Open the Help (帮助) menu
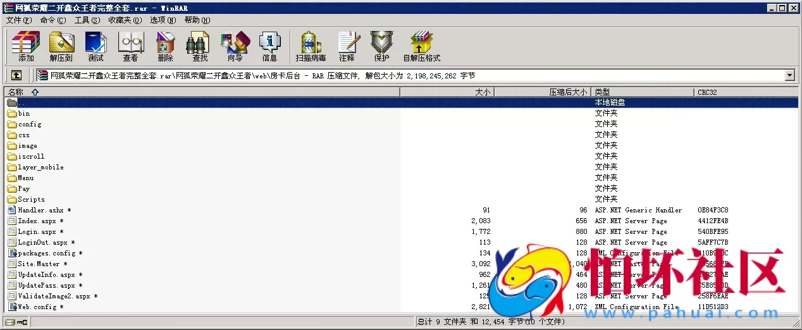This screenshot has height=330, width=802. pos(197,20)
